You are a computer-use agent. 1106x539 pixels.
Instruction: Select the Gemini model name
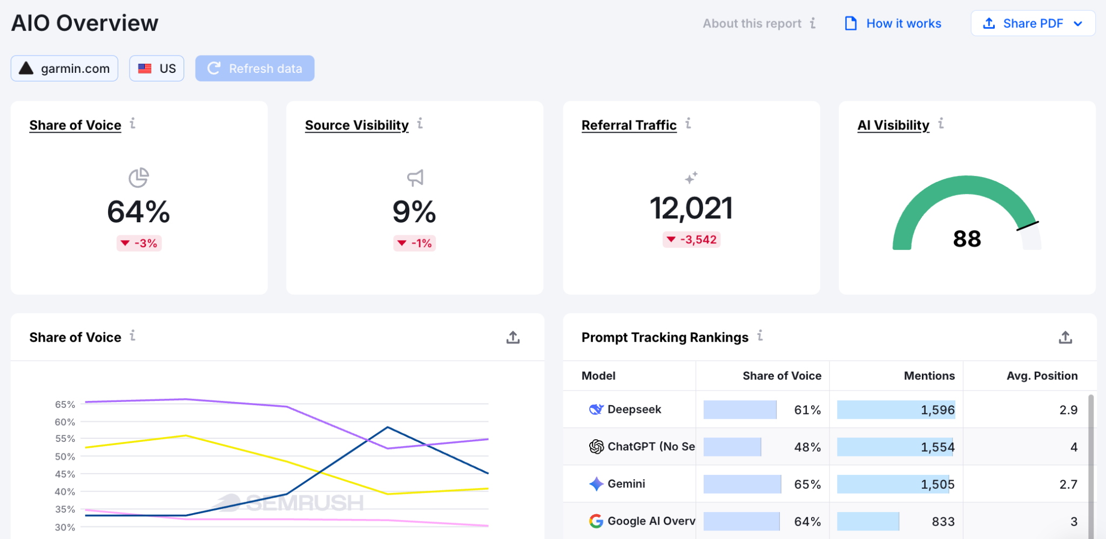pos(626,484)
